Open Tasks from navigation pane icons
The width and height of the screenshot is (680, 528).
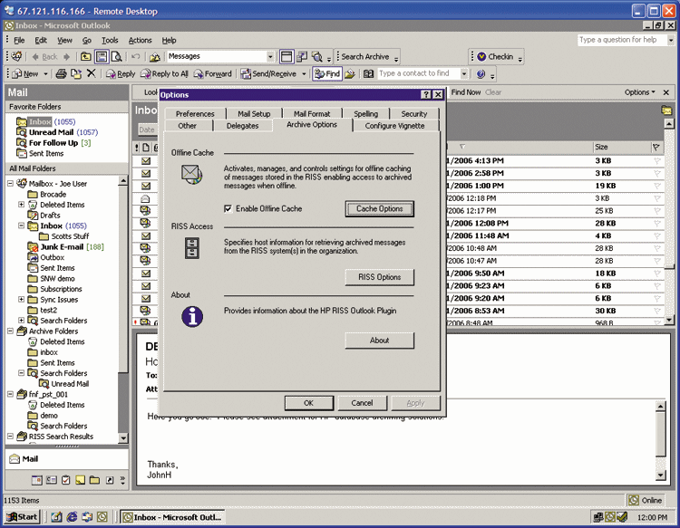point(66,479)
